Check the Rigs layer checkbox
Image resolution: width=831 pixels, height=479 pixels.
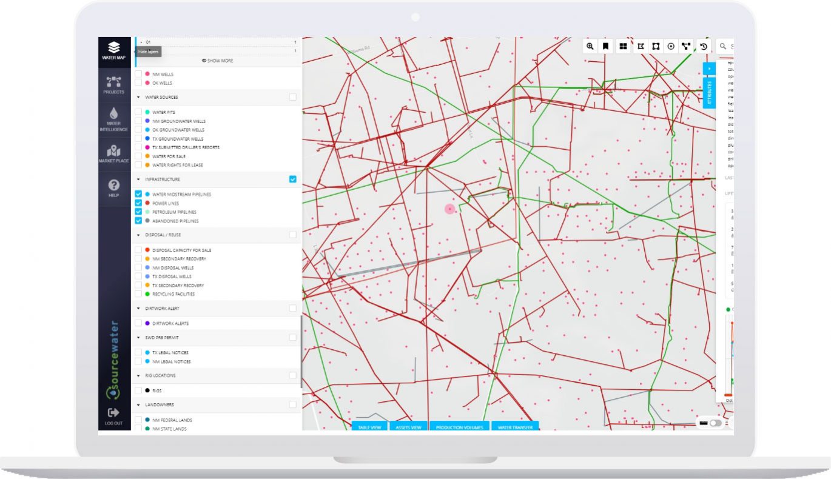click(138, 390)
